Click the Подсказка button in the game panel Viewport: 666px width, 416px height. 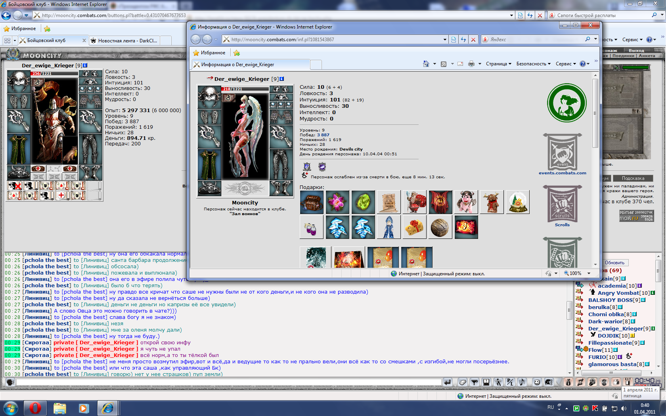click(633, 178)
